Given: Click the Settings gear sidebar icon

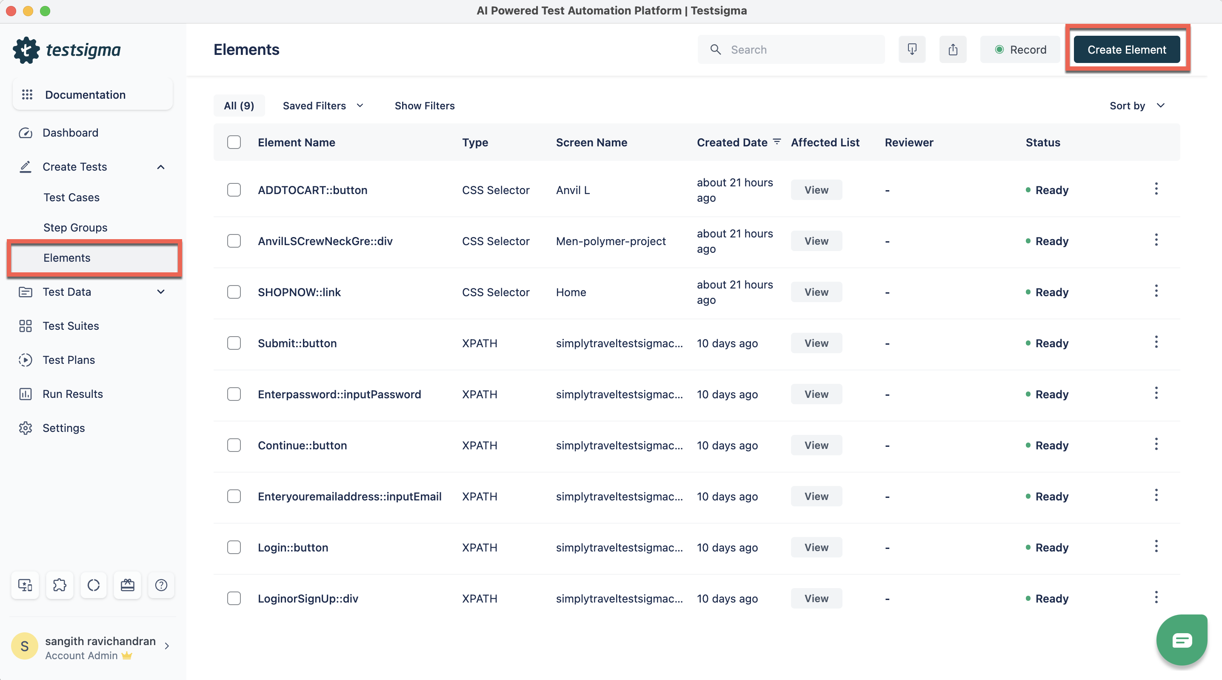Looking at the screenshot, I should click(25, 428).
